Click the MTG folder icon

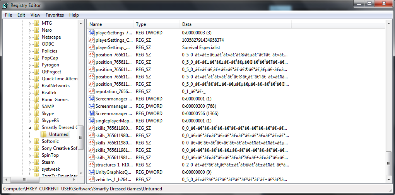pyautogui.click(x=36, y=23)
